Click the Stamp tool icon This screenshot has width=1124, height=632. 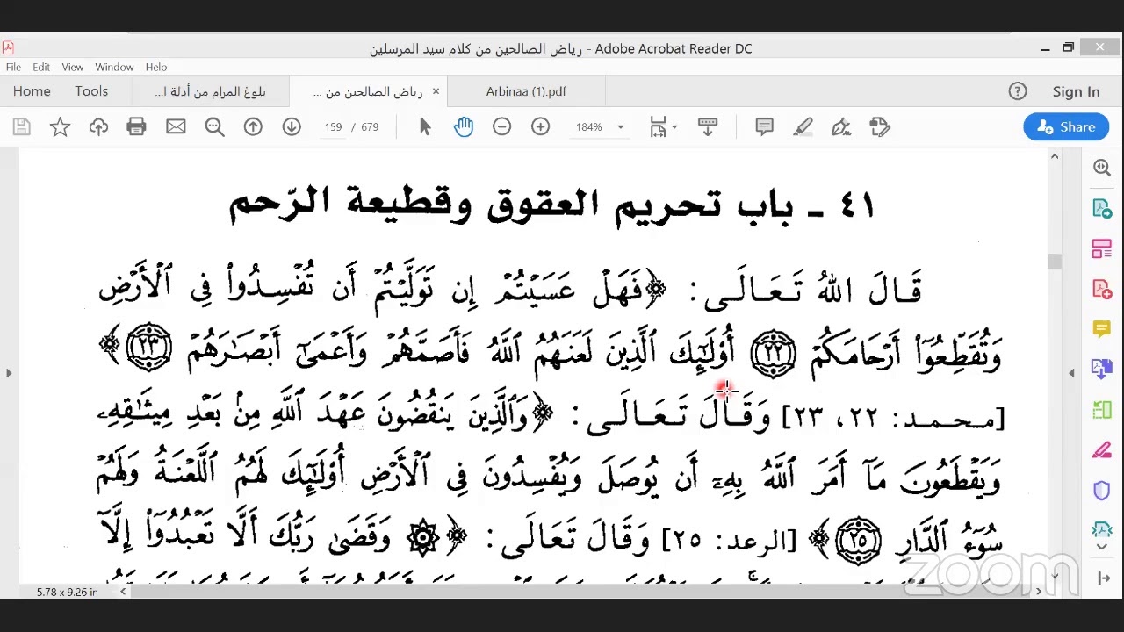tap(880, 127)
